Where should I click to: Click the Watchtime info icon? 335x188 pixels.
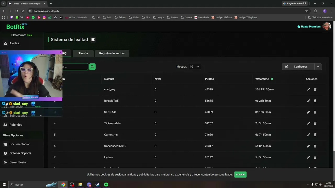(272, 79)
